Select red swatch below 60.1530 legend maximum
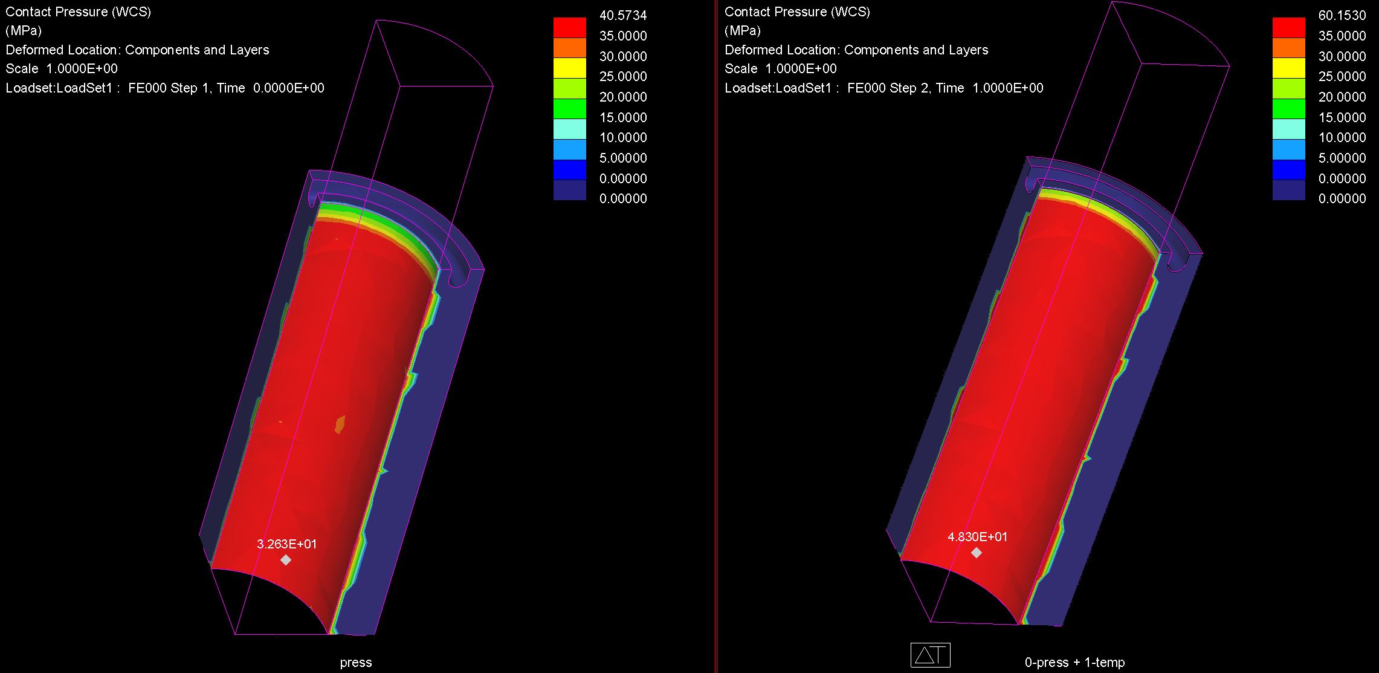Screen dimensions: 1379x673 [x=1288, y=27]
